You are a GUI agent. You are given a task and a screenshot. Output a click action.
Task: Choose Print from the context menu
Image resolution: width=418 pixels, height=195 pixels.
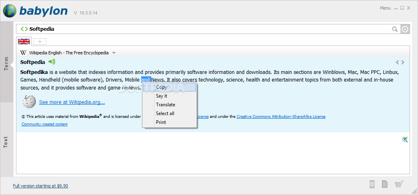(x=170, y=122)
